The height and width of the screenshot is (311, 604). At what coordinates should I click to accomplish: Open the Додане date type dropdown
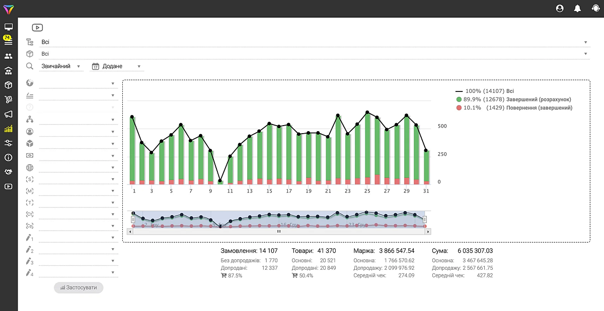(117, 66)
